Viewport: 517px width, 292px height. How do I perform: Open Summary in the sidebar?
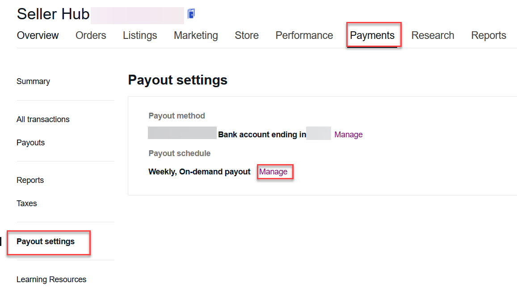34,81
